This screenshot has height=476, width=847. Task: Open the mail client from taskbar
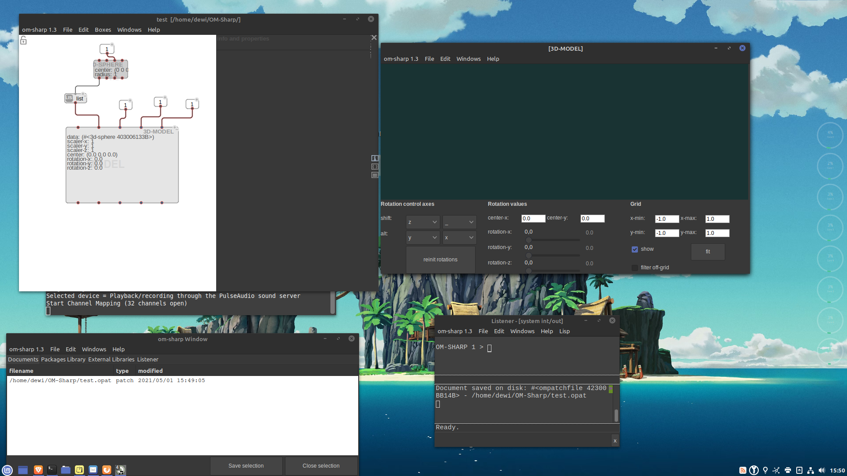[x=93, y=470]
